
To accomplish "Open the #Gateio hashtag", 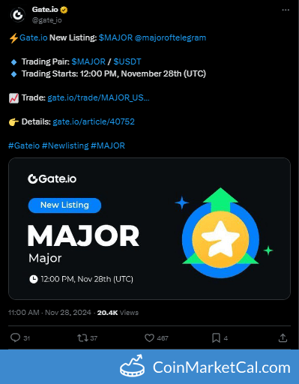I will (x=24, y=145).
